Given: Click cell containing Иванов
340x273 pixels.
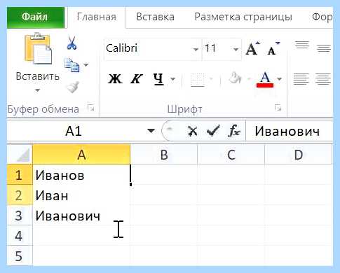Looking at the screenshot, I should (81, 175).
